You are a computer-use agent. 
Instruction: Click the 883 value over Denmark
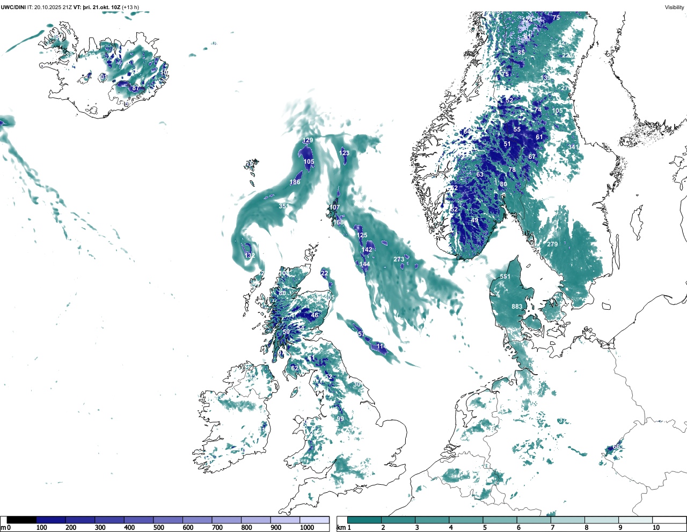click(517, 307)
